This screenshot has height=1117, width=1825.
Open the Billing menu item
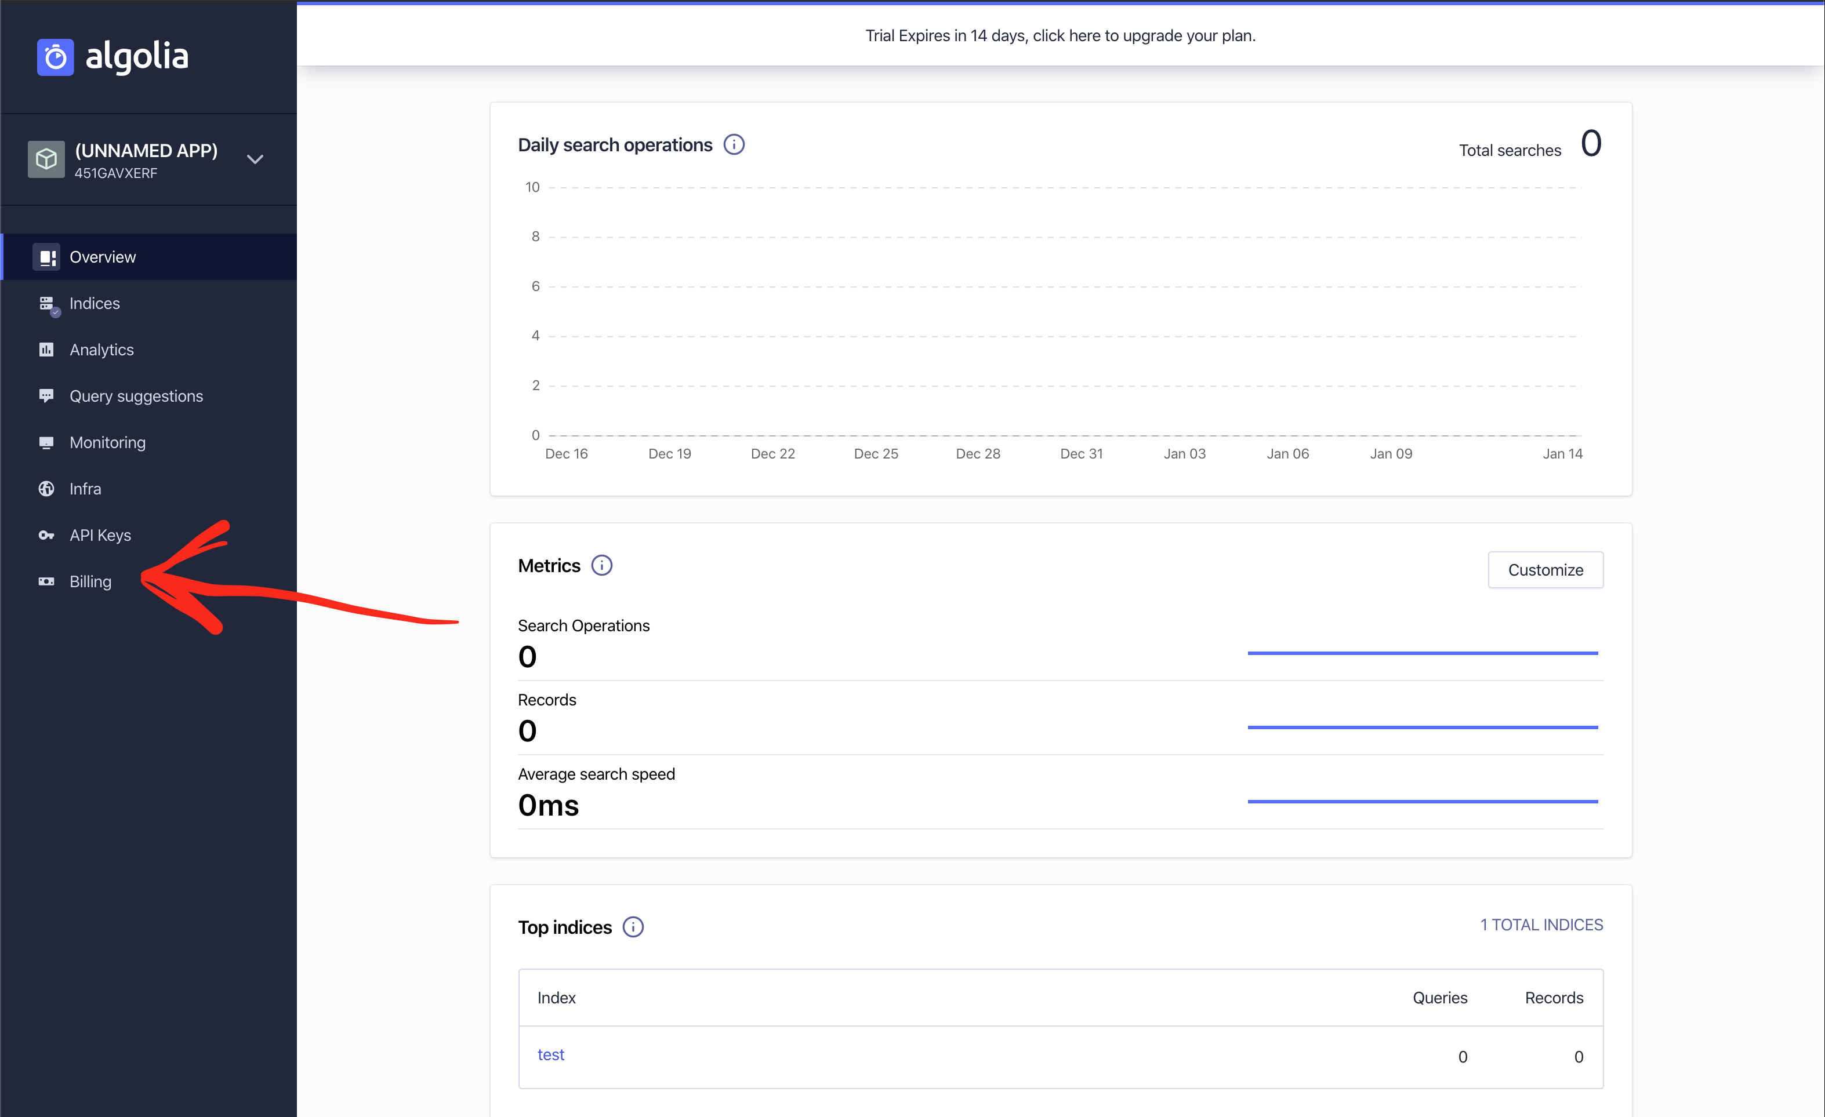pyautogui.click(x=90, y=581)
